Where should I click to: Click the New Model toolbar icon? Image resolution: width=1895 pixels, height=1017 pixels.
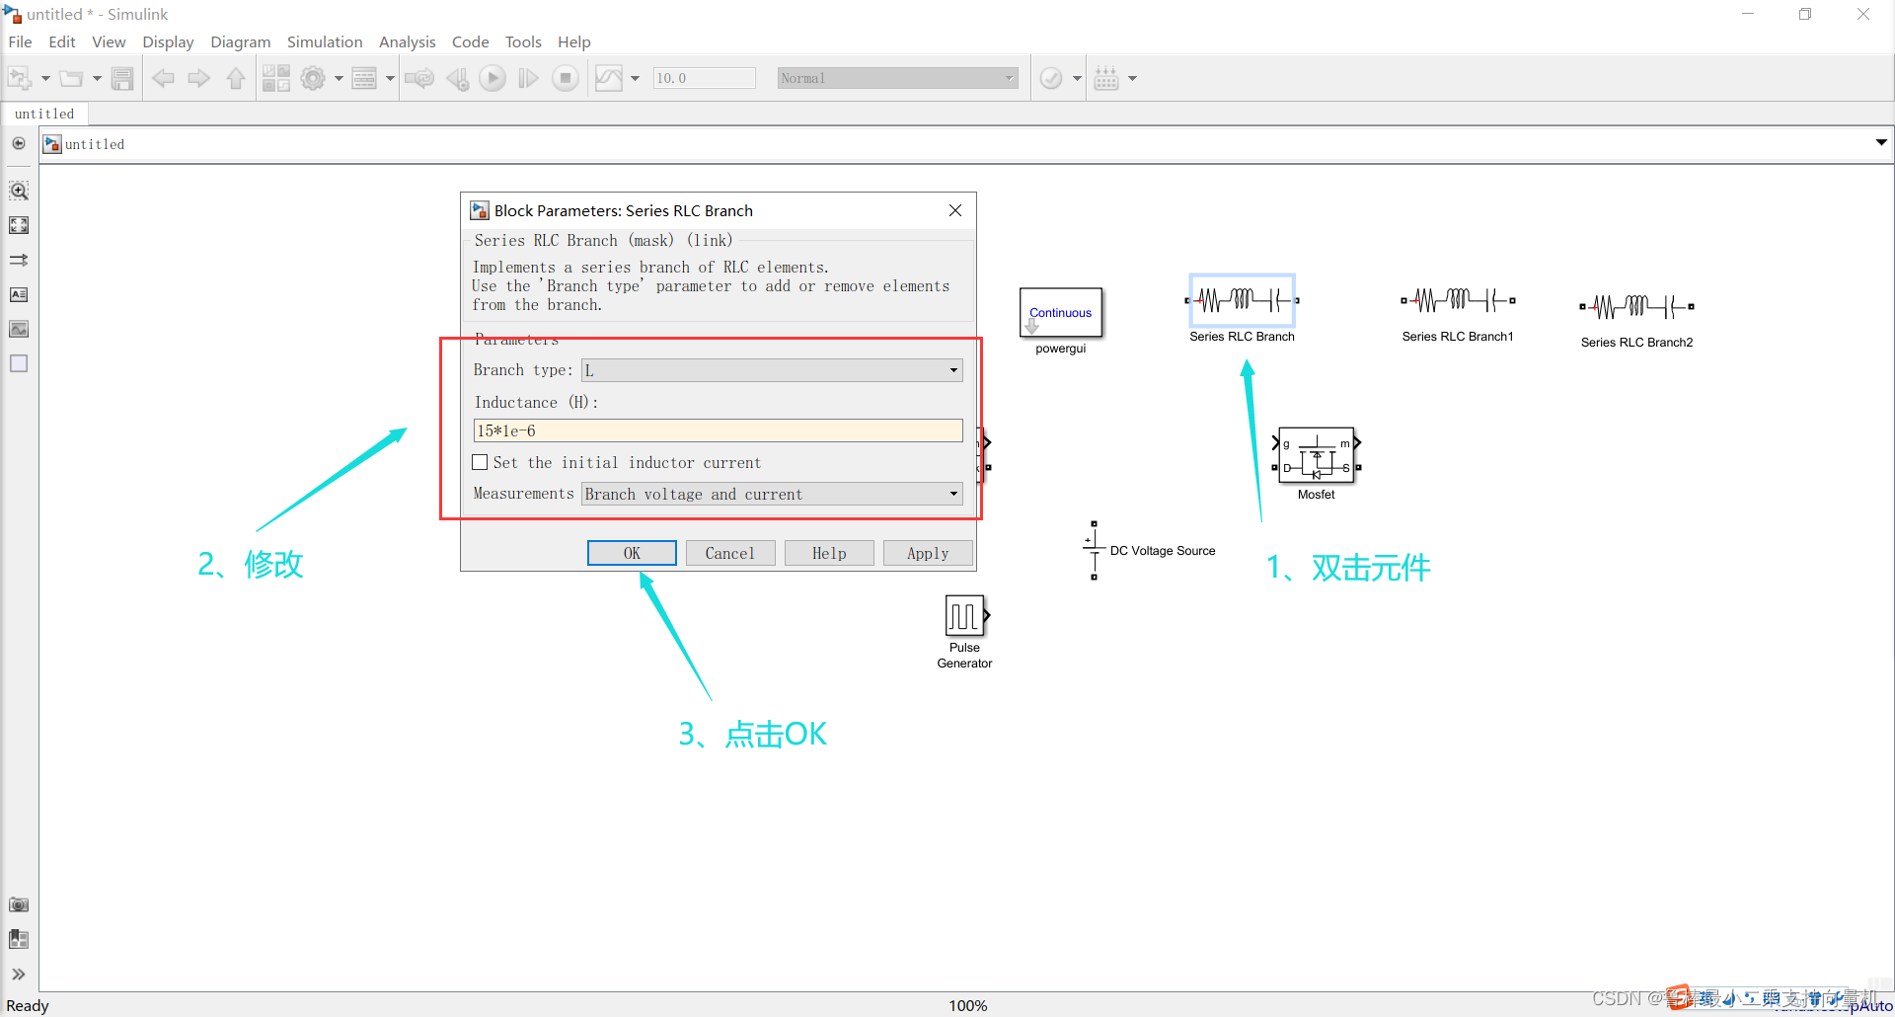[x=20, y=78]
